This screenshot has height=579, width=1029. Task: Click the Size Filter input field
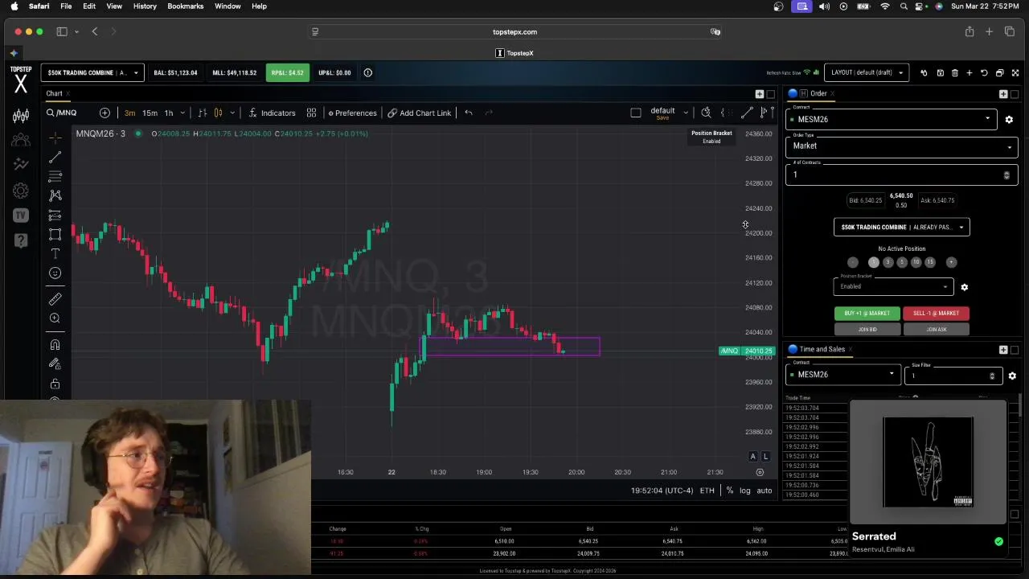click(x=953, y=376)
